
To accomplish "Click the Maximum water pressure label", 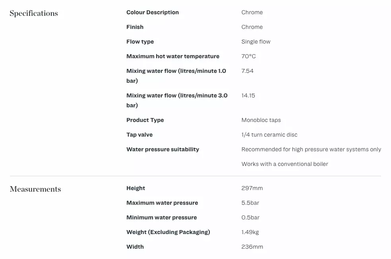I will 162,203.
